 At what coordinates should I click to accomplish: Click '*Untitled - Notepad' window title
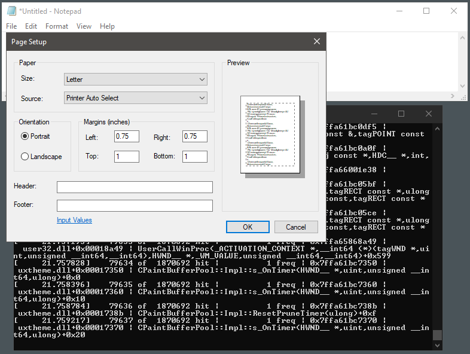coord(50,11)
